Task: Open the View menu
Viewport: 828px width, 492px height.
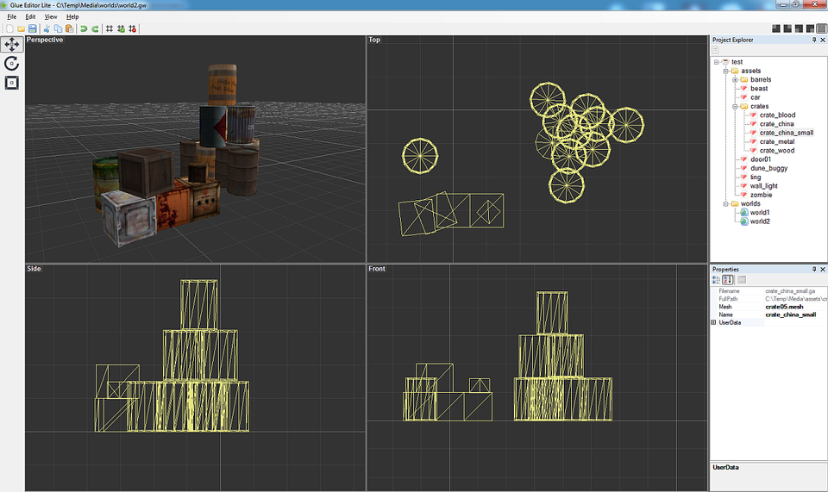Action: point(51,16)
